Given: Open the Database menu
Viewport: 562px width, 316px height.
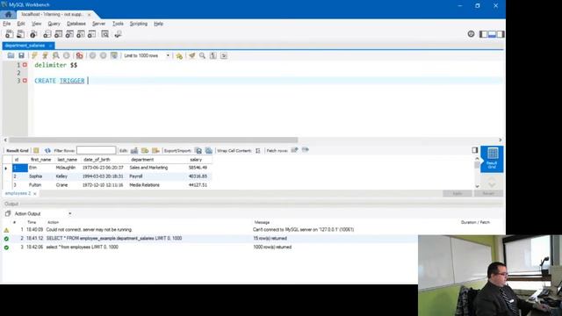Looking at the screenshot, I should (76, 24).
